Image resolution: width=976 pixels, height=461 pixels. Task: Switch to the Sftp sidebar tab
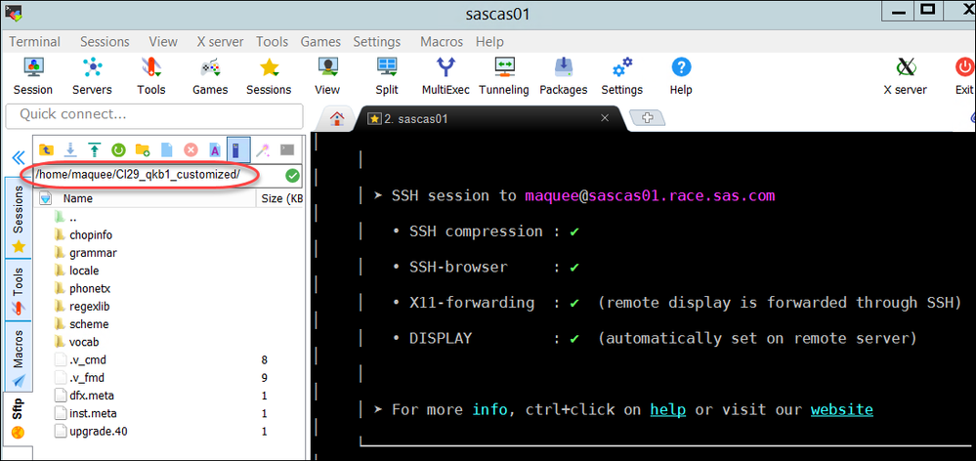(18, 419)
